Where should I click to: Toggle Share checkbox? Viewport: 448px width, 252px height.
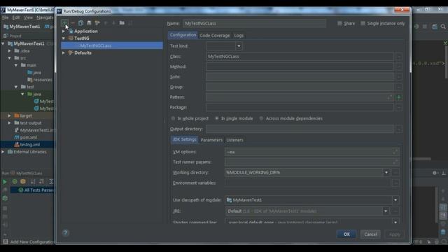[x=339, y=23]
